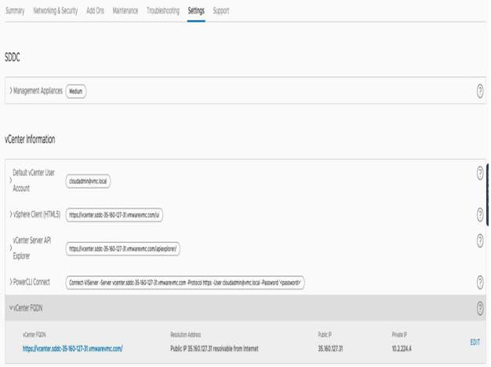Click the Medium appliance size badge

tap(76, 91)
